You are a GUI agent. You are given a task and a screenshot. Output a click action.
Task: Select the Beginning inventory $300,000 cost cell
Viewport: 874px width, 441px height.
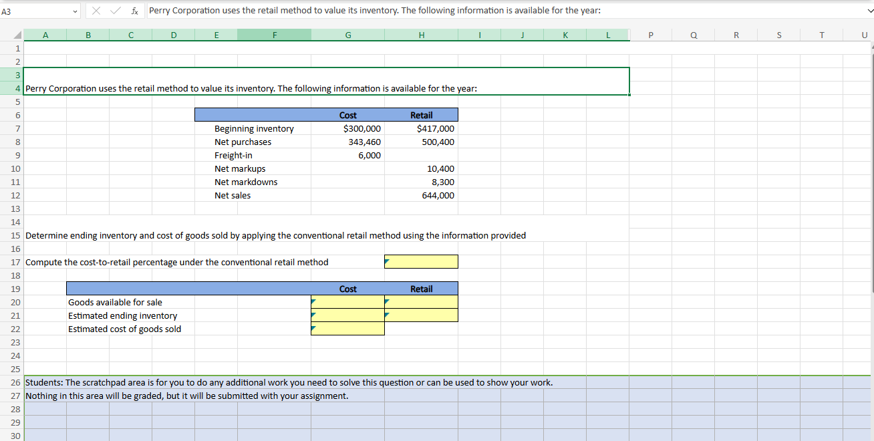pyautogui.click(x=347, y=128)
